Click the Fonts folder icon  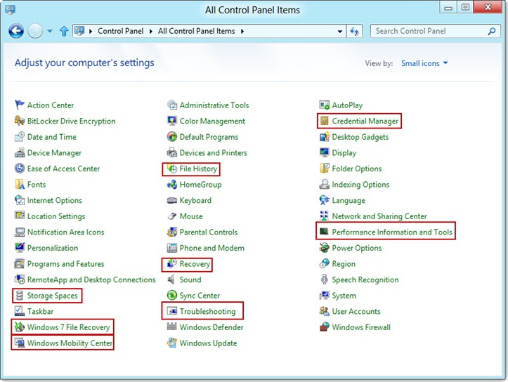tap(20, 184)
